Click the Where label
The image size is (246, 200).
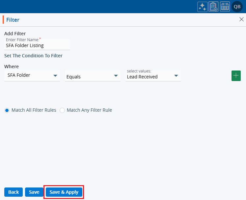(x=12, y=67)
